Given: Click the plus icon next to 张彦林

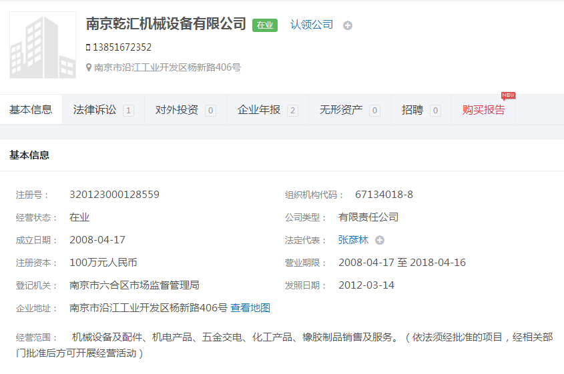Looking at the screenshot, I should 380,240.
